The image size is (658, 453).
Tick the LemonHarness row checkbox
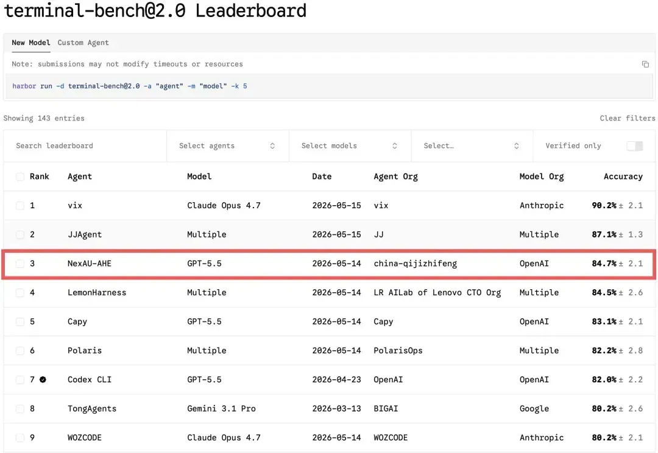20,292
